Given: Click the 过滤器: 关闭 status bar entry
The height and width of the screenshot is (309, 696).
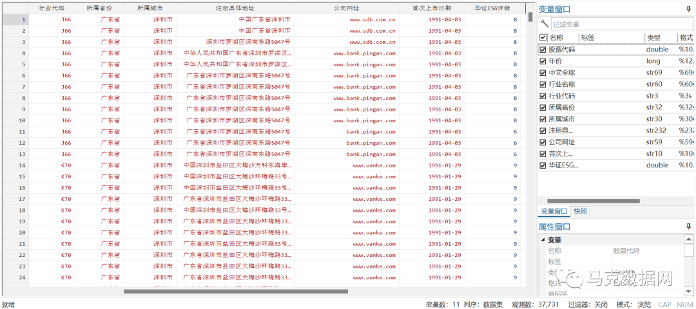Looking at the screenshot, I should pos(588,304).
